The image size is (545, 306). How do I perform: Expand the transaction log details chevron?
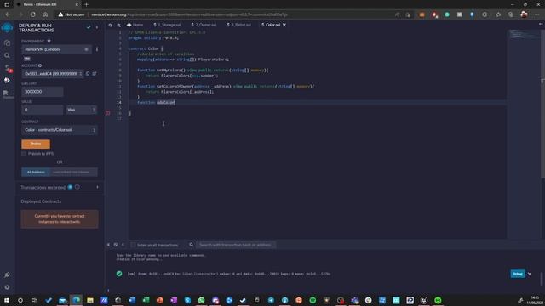[530, 274]
